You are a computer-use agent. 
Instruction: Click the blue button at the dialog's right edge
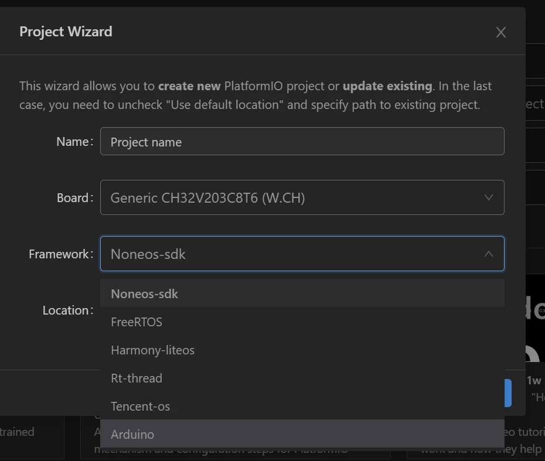coord(508,393)
